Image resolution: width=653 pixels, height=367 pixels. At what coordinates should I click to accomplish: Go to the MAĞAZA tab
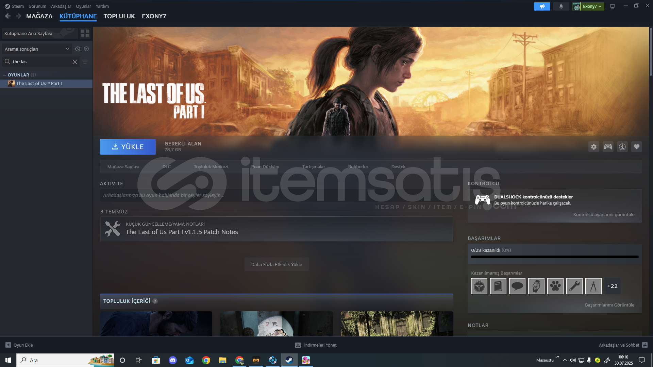pyautogui.click(x=39, y=16)
